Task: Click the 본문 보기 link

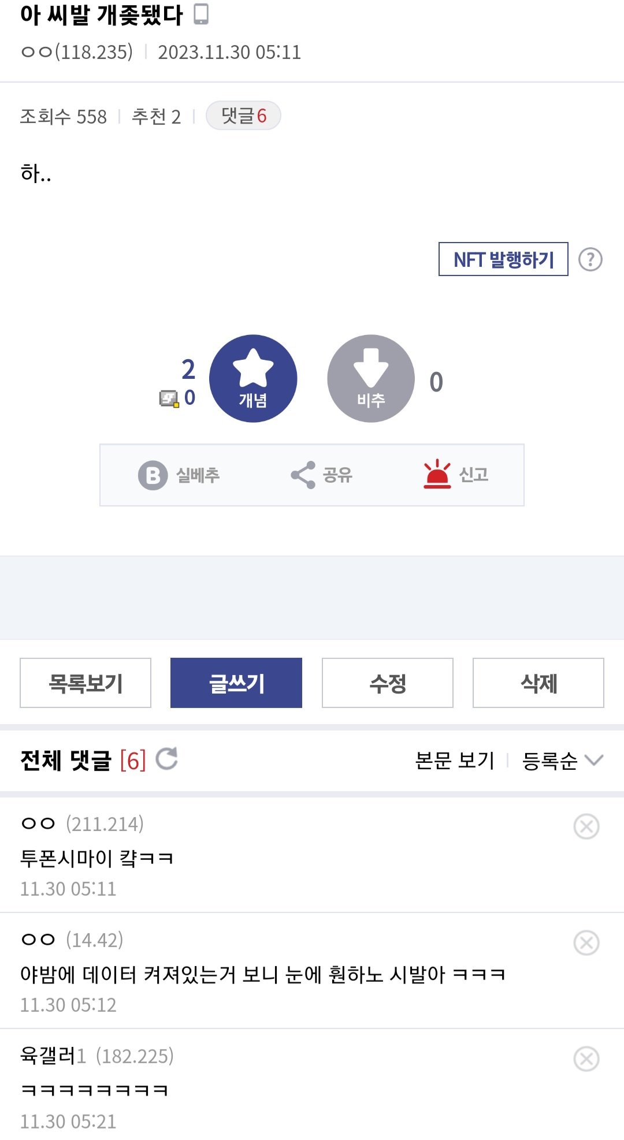Action: tap(455, 761)
